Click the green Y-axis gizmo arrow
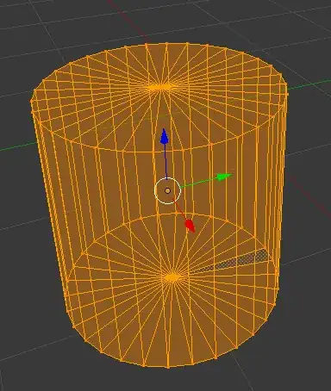This screenshot has width=331, height=391. (224, 177)
